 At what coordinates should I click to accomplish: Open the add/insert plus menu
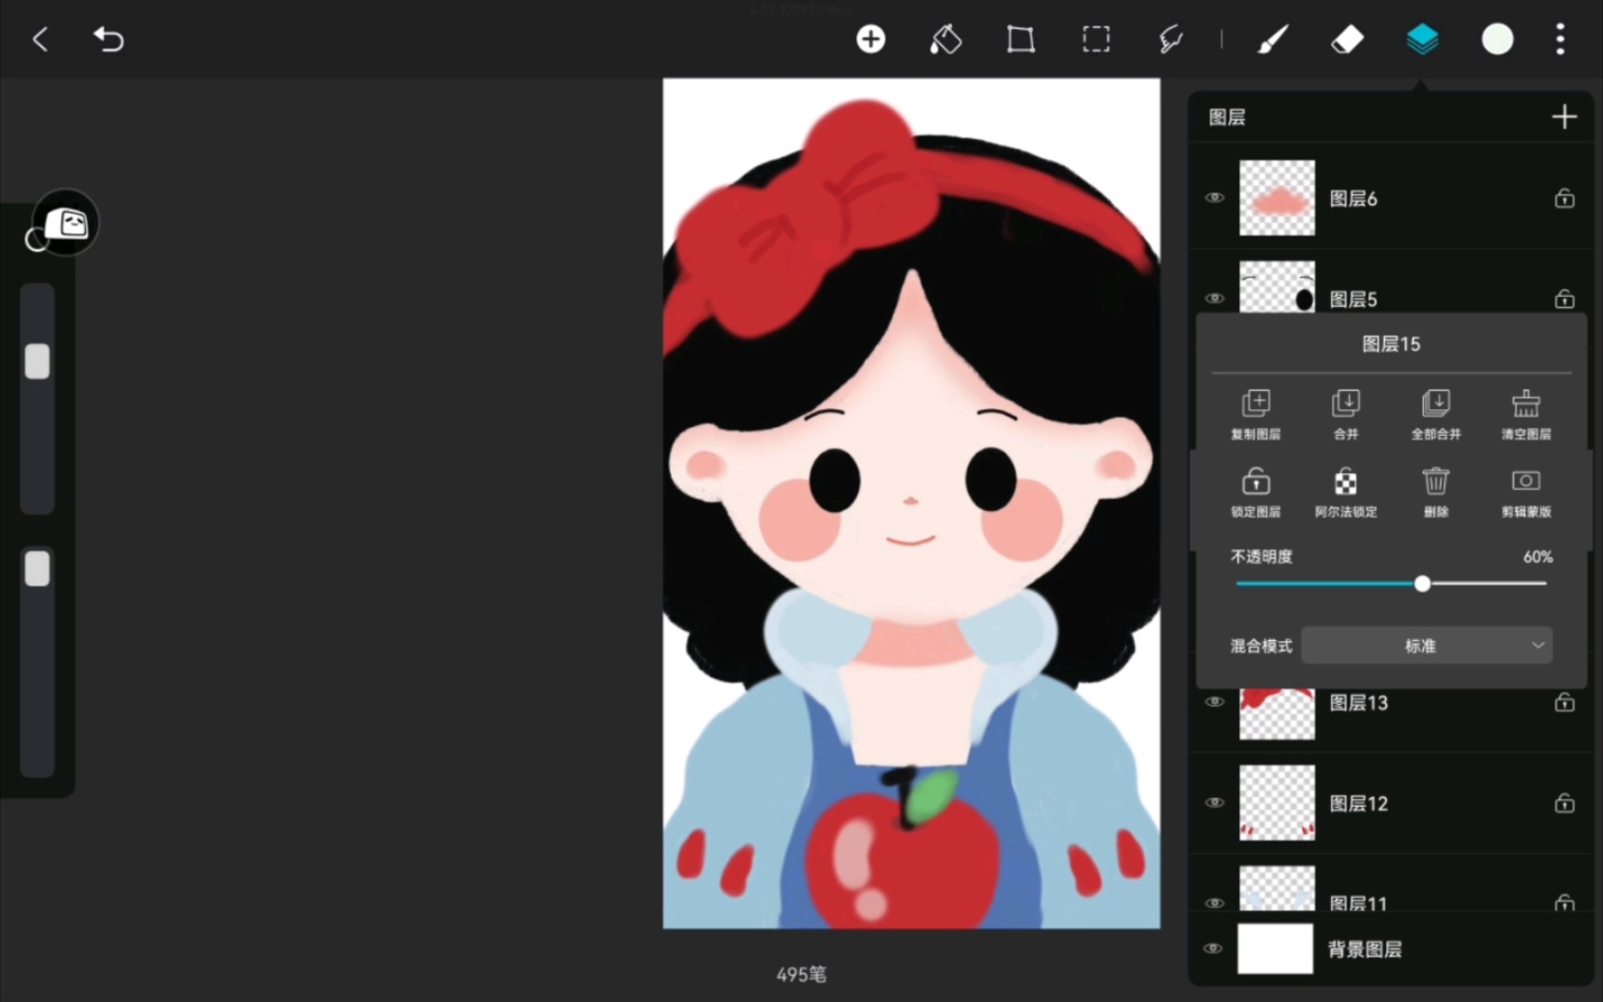coord(870,39)
